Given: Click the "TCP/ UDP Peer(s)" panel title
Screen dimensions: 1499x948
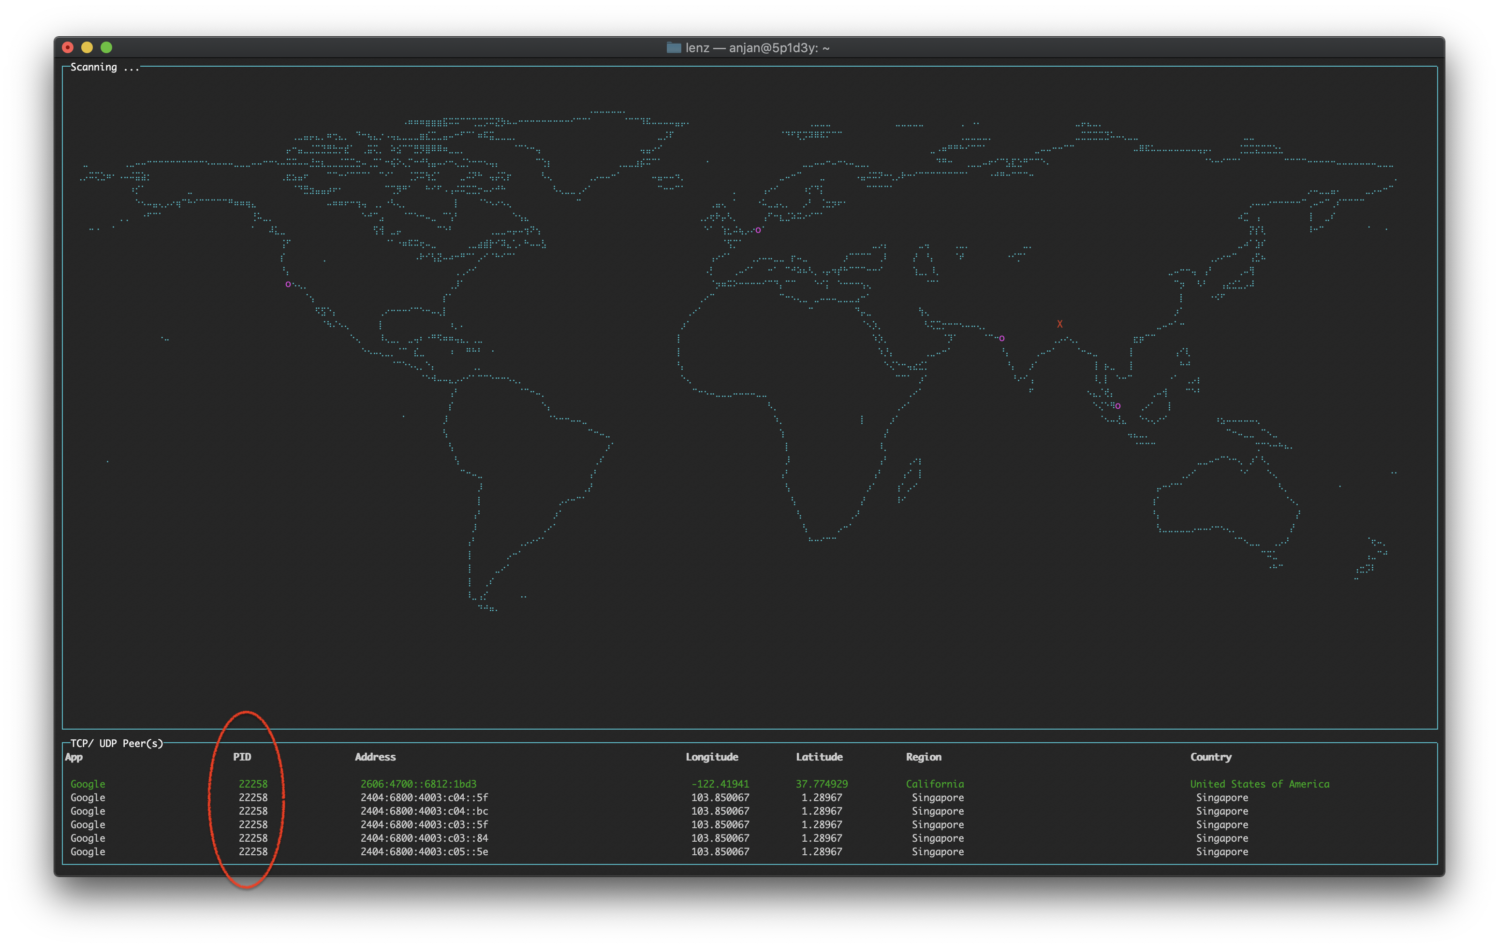Looking at the screenshot, I should [117, 743].
